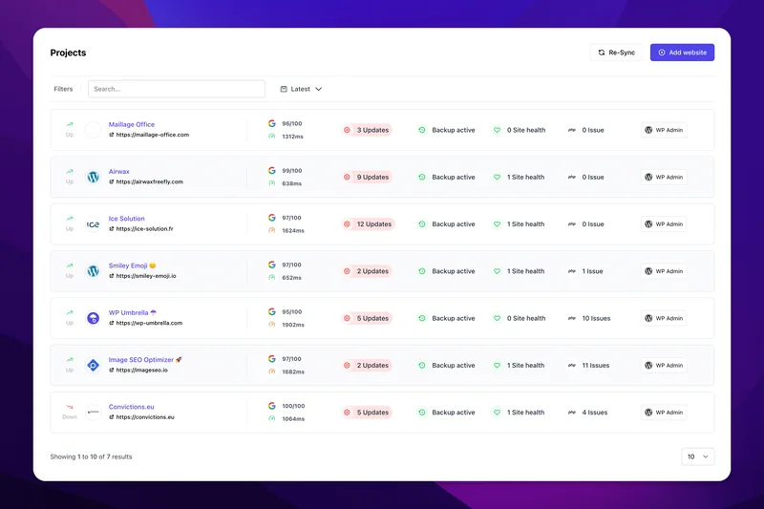
Task: Click the WP Umbrella umbrella logo
Action: tap(93, 318)
